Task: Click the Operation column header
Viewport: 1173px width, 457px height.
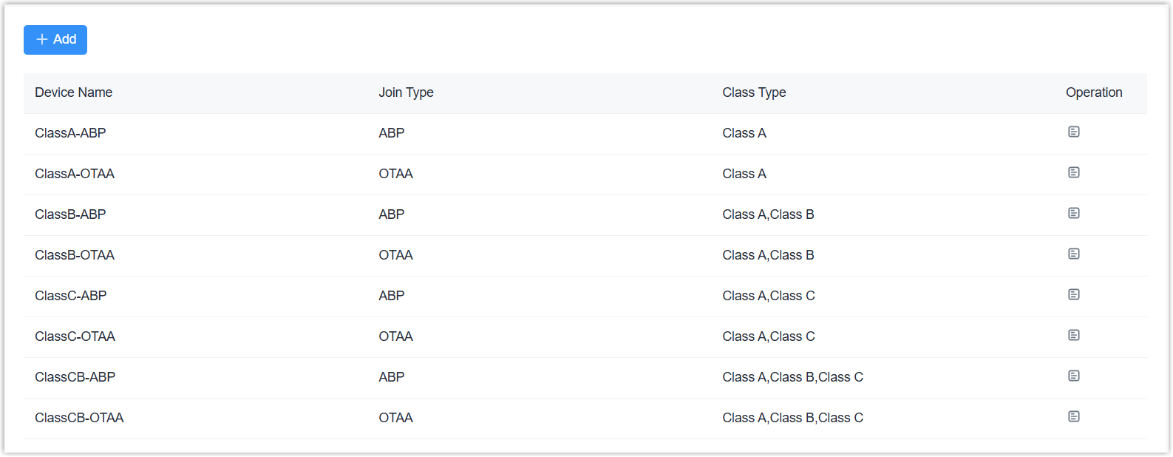Action: (x=1094, y=92)
